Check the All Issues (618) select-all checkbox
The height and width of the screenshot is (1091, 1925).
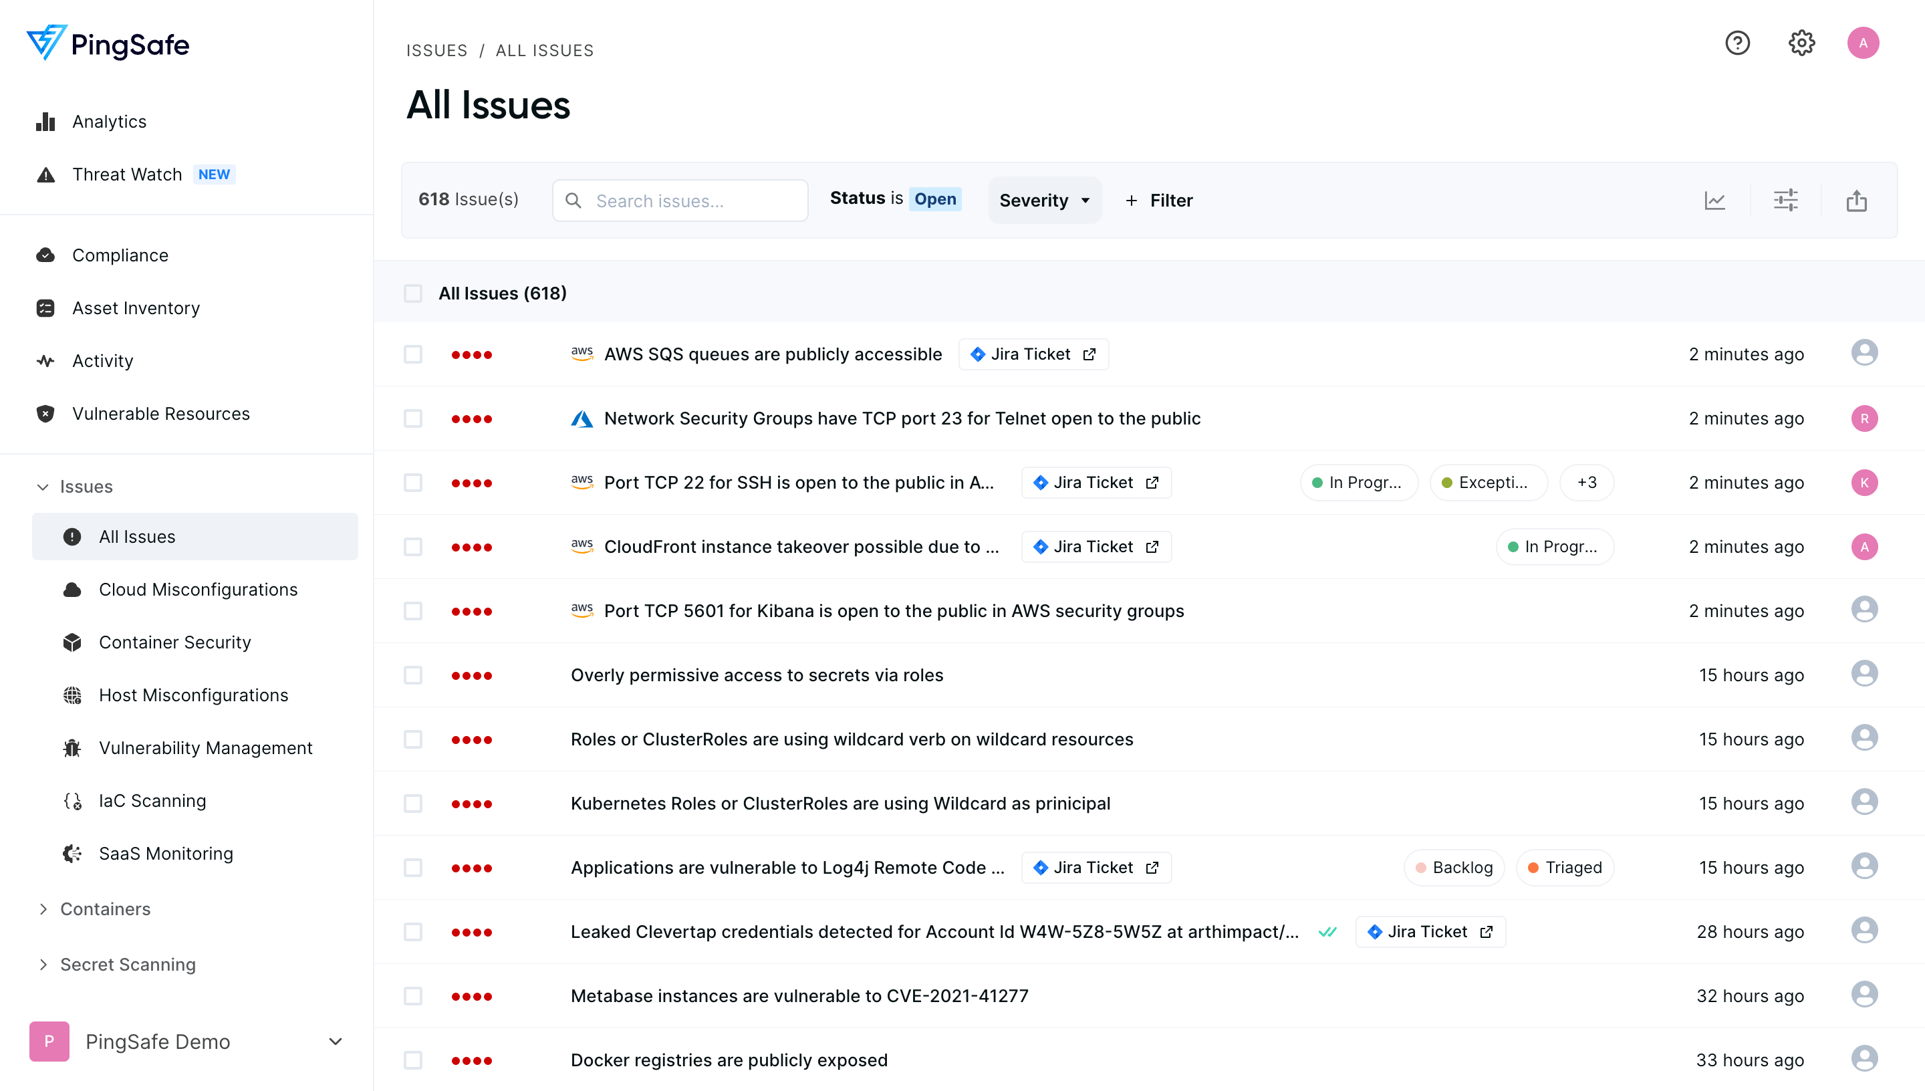[x=412, y=293]
